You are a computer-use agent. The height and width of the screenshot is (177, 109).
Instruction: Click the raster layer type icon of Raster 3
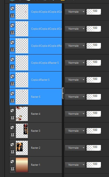12,127
